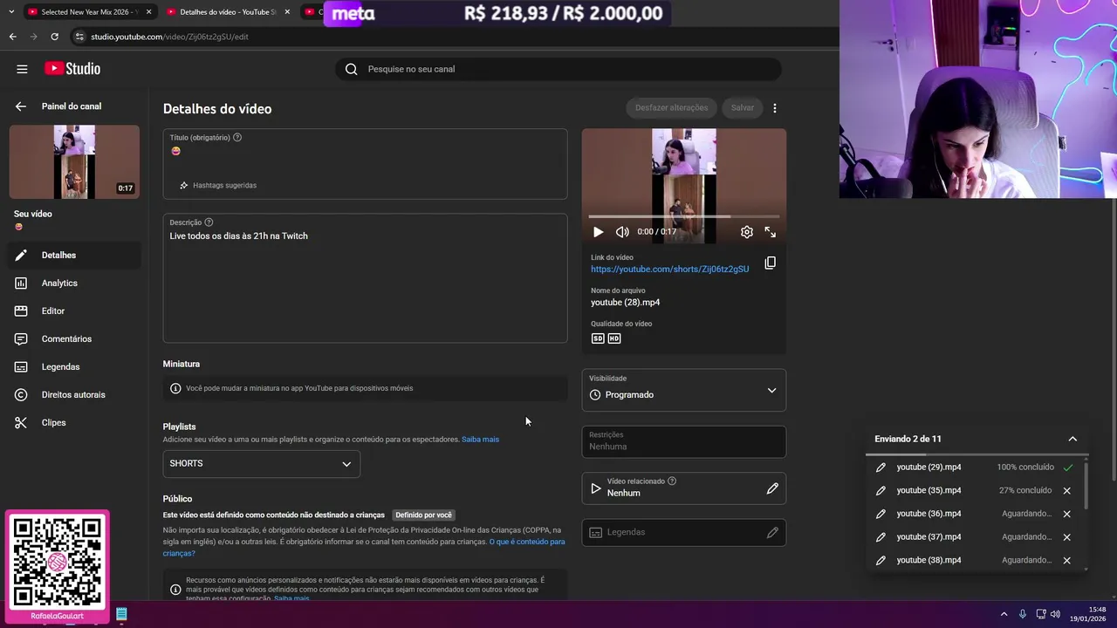Open the Analytics section

click(x=74, y=283)
